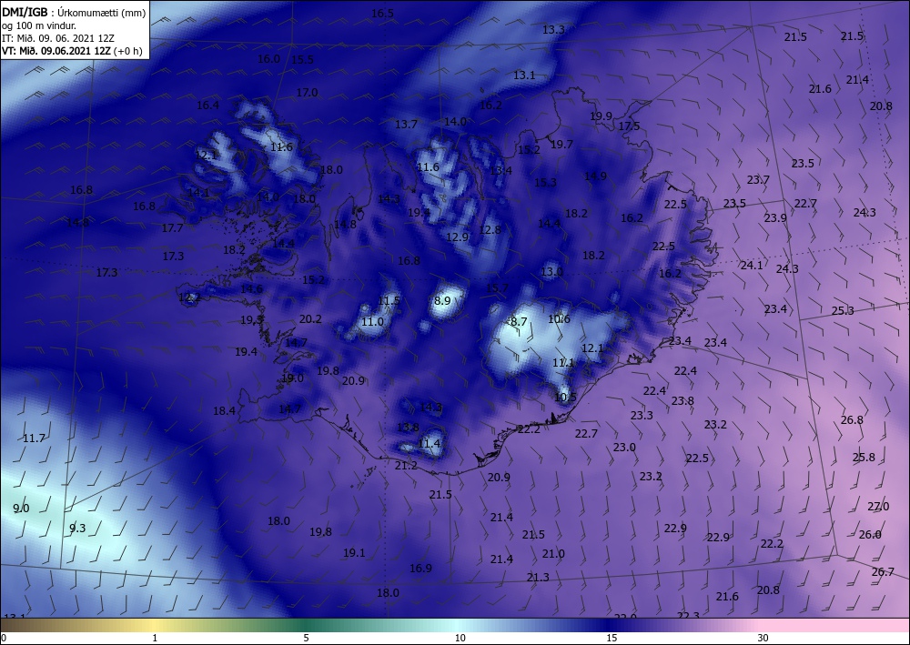Click the 25.3 value on the map
The width and height of the screenshot is (910, 645).
[x=843, y=310]
